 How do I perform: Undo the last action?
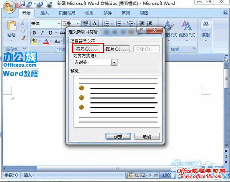[x=30, y=4]
